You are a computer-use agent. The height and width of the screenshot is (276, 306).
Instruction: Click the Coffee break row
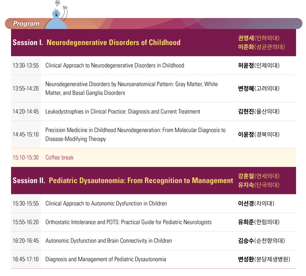point(153,157)
